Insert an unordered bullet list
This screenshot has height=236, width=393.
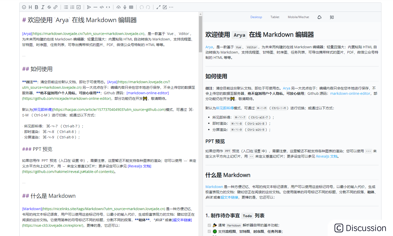pyautogui.click(x=66, y=7)
